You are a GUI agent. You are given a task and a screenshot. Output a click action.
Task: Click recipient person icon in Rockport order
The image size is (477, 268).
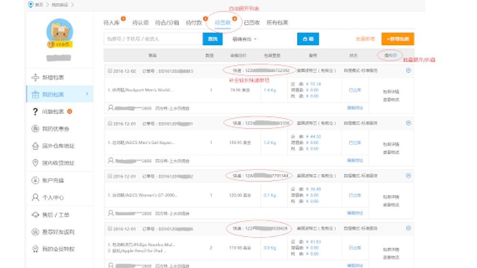tap(111, 108)
